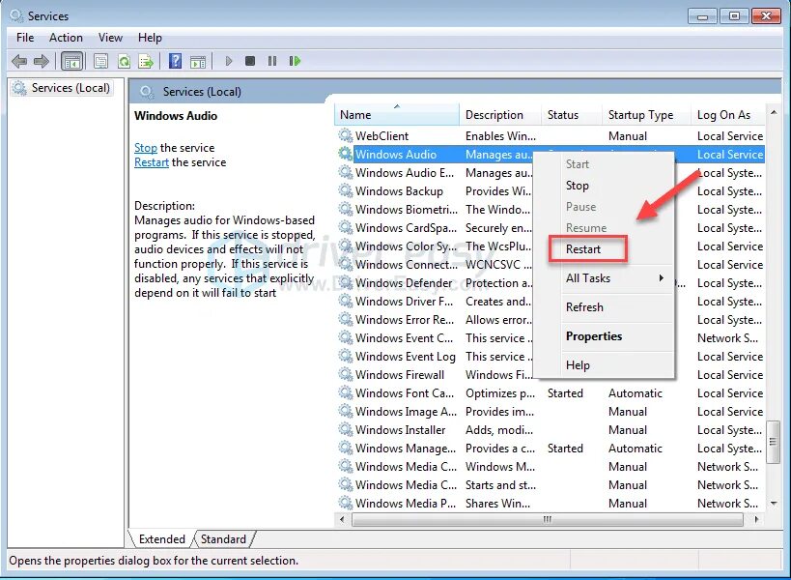Click horizontal scrollbar left arrow
791x580 pixels.
[343, 519]
